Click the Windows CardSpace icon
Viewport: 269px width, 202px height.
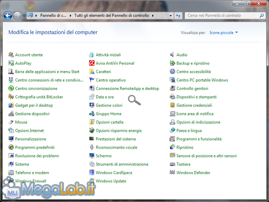92,173
